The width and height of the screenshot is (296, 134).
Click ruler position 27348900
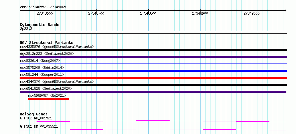tap(200, 13)
